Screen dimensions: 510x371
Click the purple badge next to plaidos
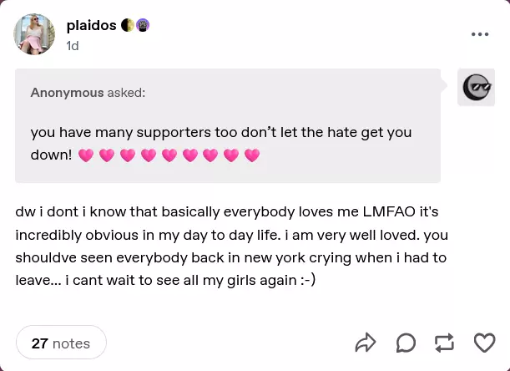click(x=143, y=25)
